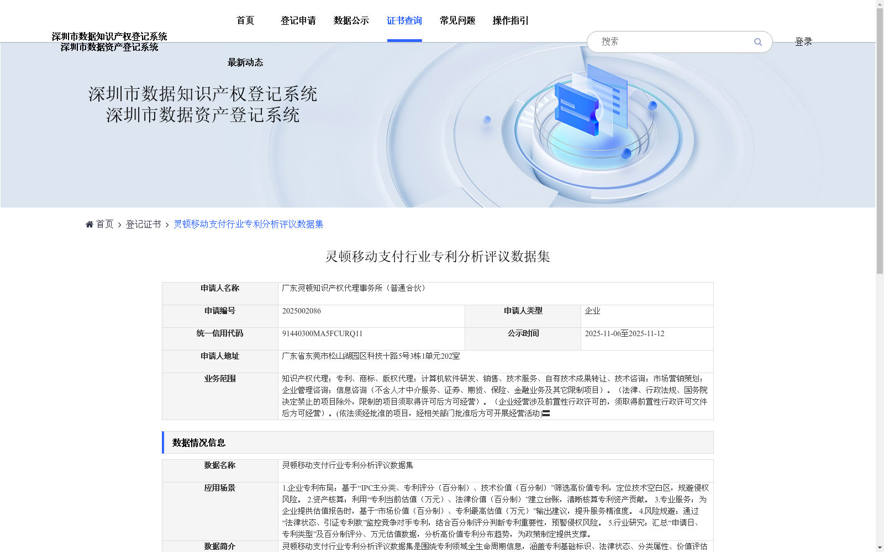Select applicant type value 企业
The image size is (884, 552).
click(x=592, y=311)
